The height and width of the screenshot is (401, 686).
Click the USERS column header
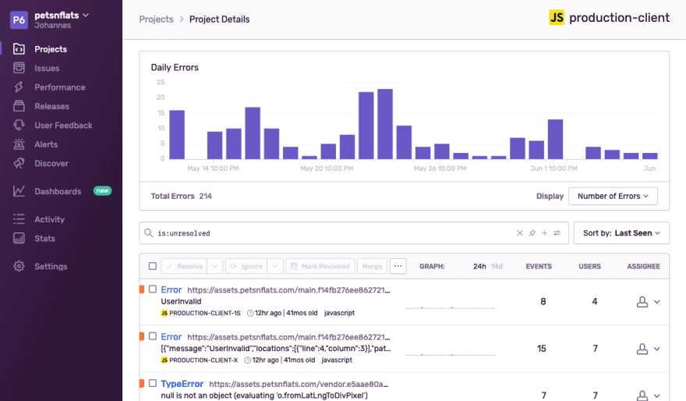pyautogui.click(x=590, y=266)
